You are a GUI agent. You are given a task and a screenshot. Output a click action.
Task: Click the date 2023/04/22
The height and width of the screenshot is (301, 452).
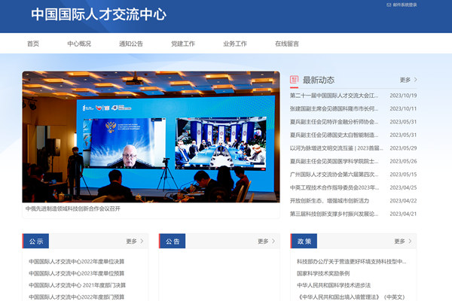click(403, 201)
